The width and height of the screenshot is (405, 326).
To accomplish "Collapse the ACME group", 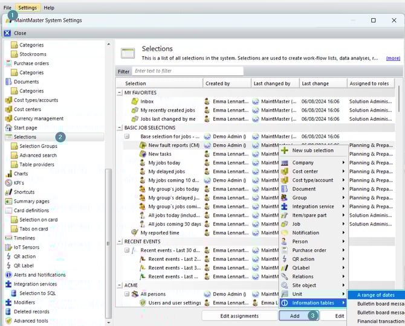I will coord(120,285).
